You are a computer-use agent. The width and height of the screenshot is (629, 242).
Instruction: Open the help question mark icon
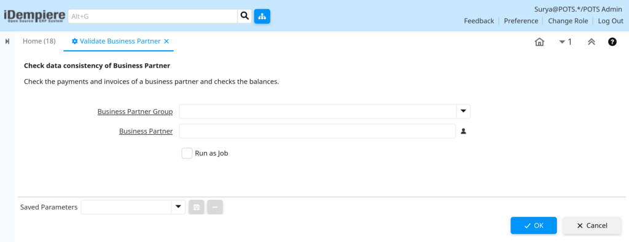(612, 42)
